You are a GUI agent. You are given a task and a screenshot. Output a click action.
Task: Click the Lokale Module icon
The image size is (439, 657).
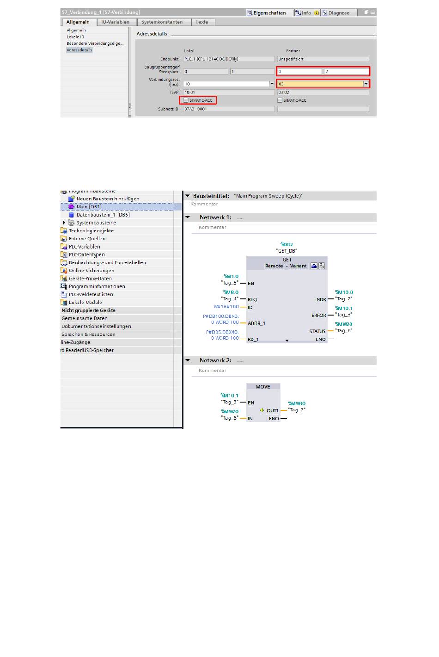pyautogui.click(x=64, y=302)
